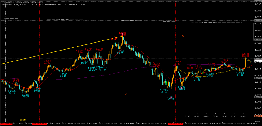Click the red 2018.02.26 18:25 date marker
Viewport: 262px width, 126px height.
[x=176, y=124]
